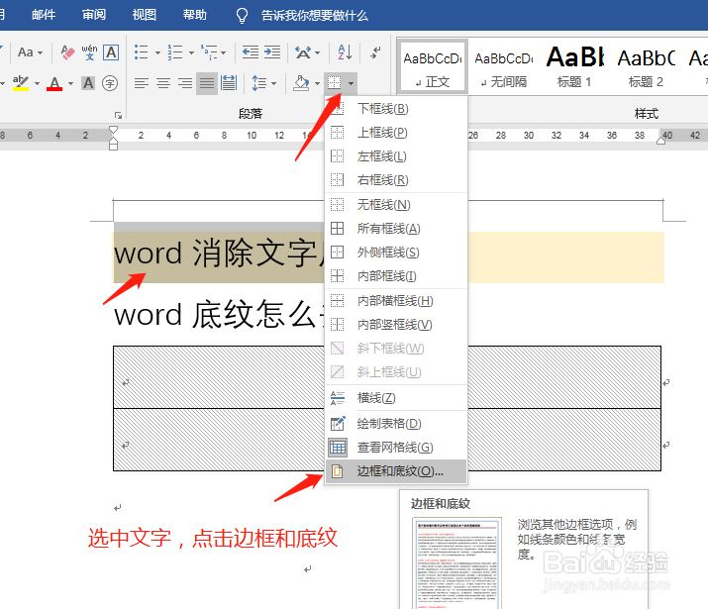
Task: Toggle center alignment
Action: pyautogui.click(x=163, y=83)
